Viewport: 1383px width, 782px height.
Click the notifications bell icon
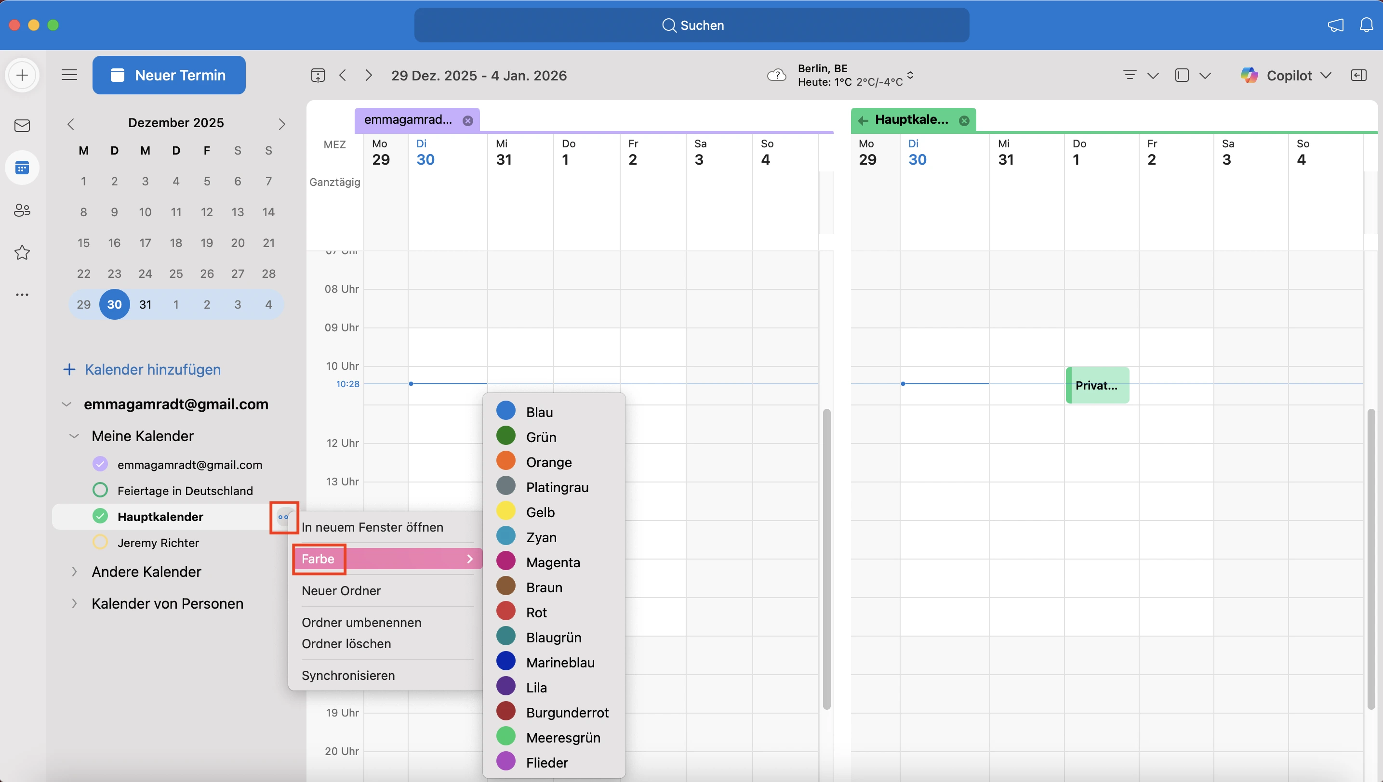1366,25
